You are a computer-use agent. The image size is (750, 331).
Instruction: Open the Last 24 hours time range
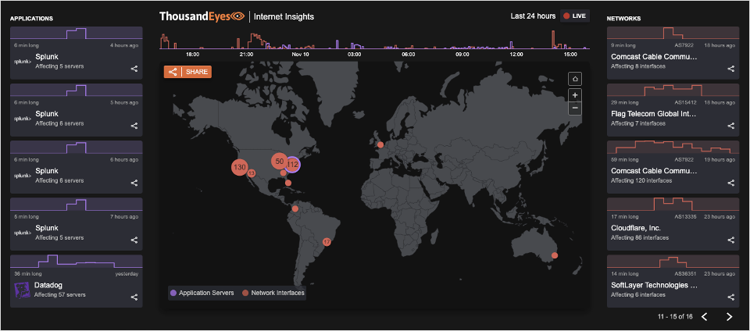tap(533, 16)
